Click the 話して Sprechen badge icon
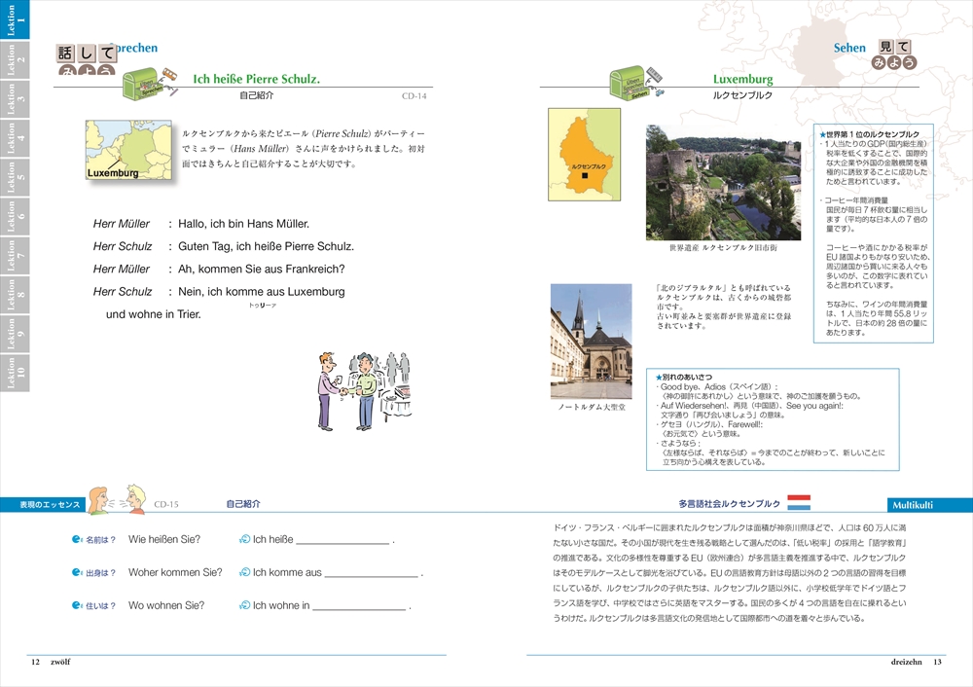 87,59
